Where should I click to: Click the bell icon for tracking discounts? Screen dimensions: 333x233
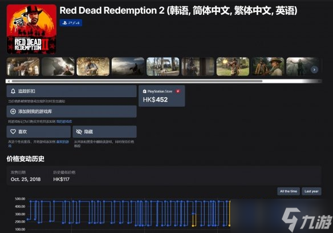click(x=13, y=91)
